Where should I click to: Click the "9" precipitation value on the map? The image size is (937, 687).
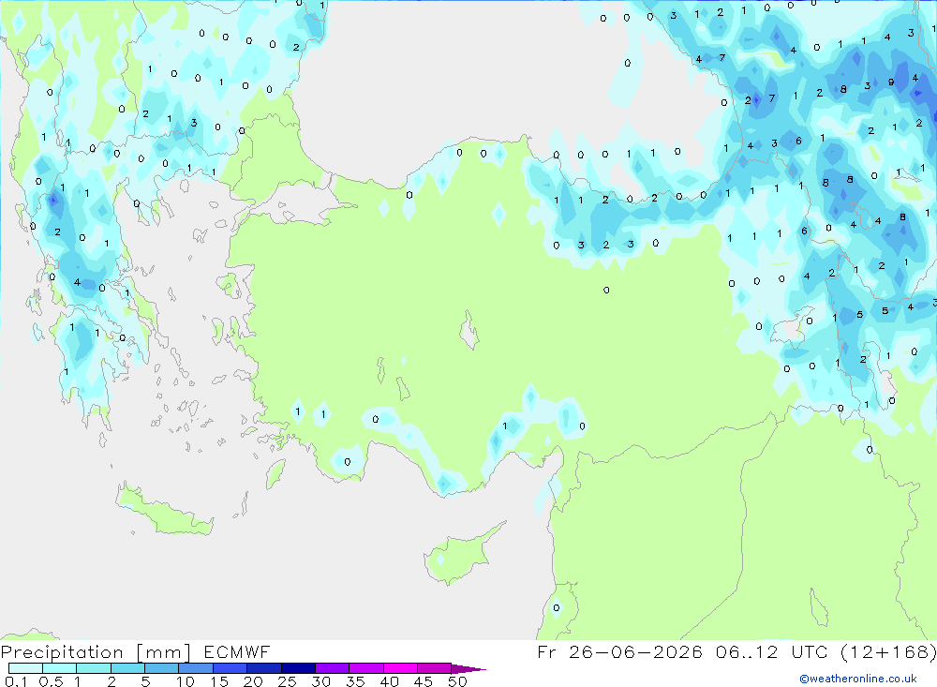(x=891, y=82)
